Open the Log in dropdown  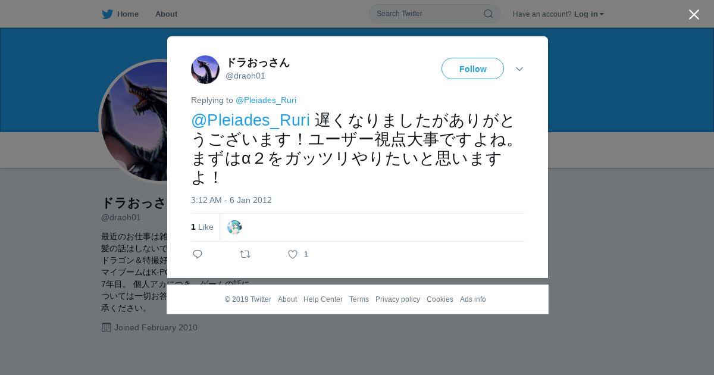coord(588,14)
